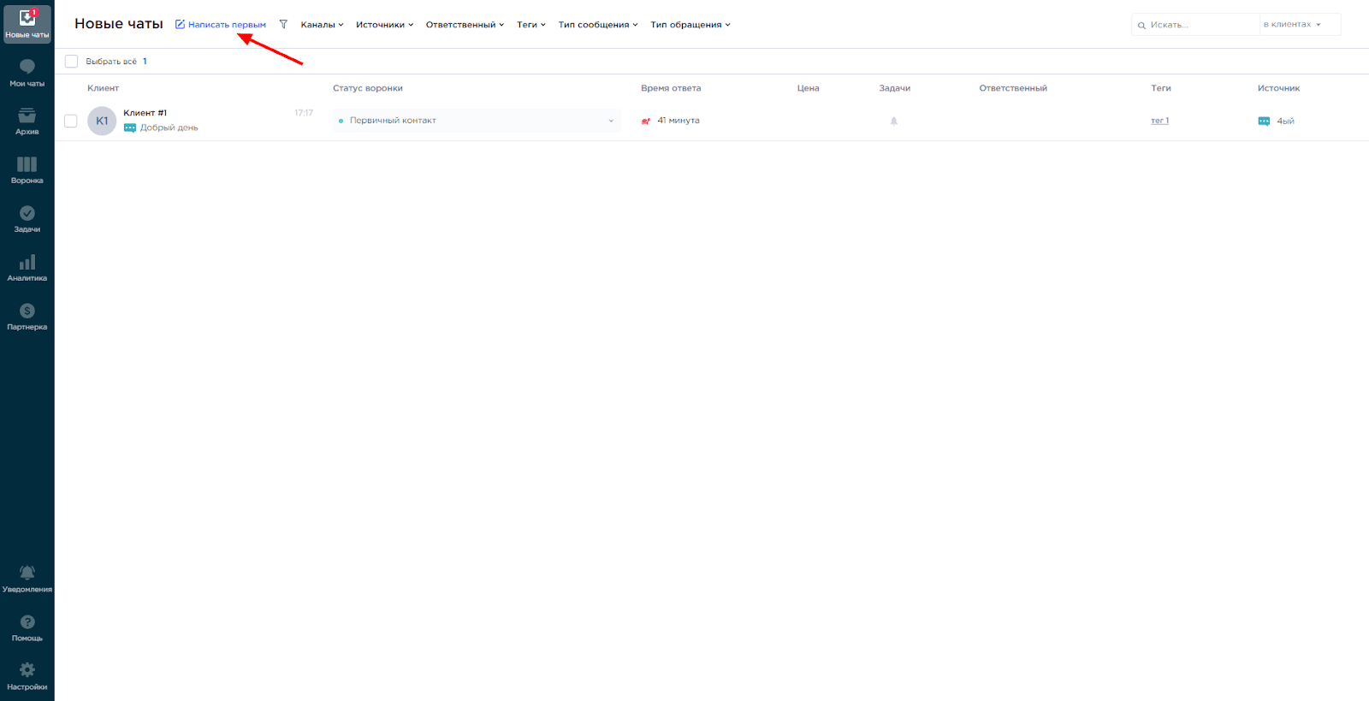Click the тег 1 tag link

click(x=1159, y=121)
